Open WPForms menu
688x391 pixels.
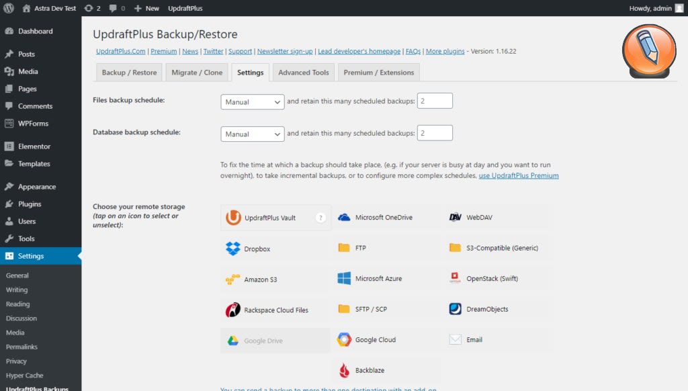(x=40, y=124)
